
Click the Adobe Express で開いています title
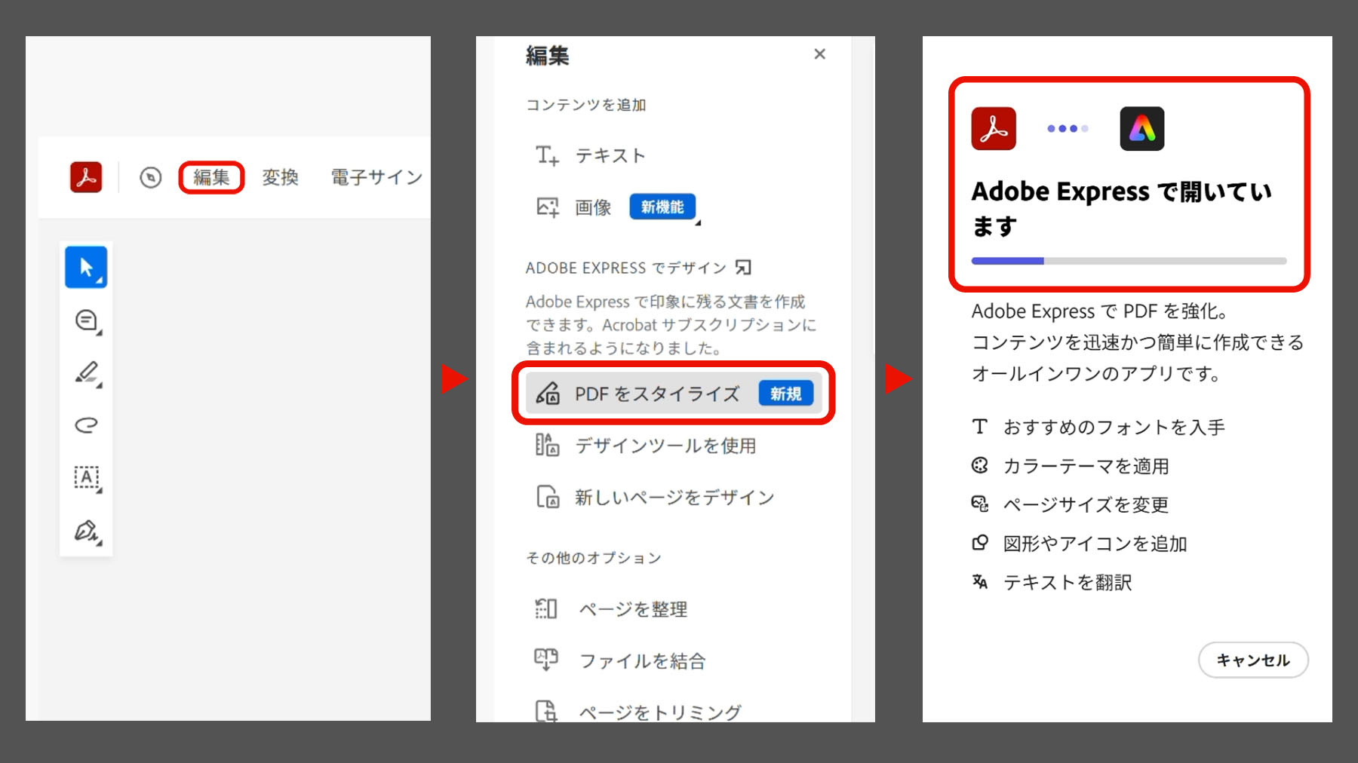1121,208
